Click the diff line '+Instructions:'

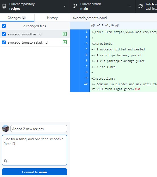point(103,78)
